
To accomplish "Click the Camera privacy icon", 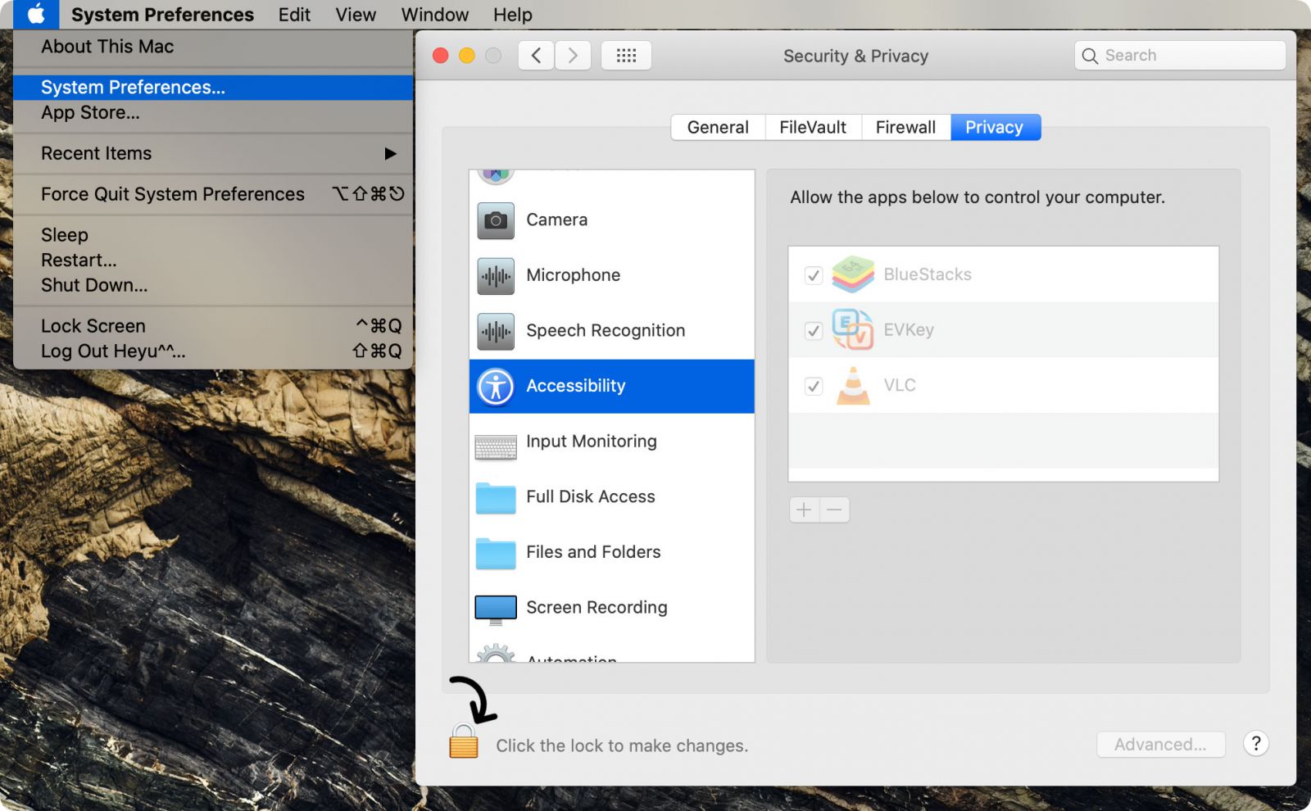I will click(496, 220).
